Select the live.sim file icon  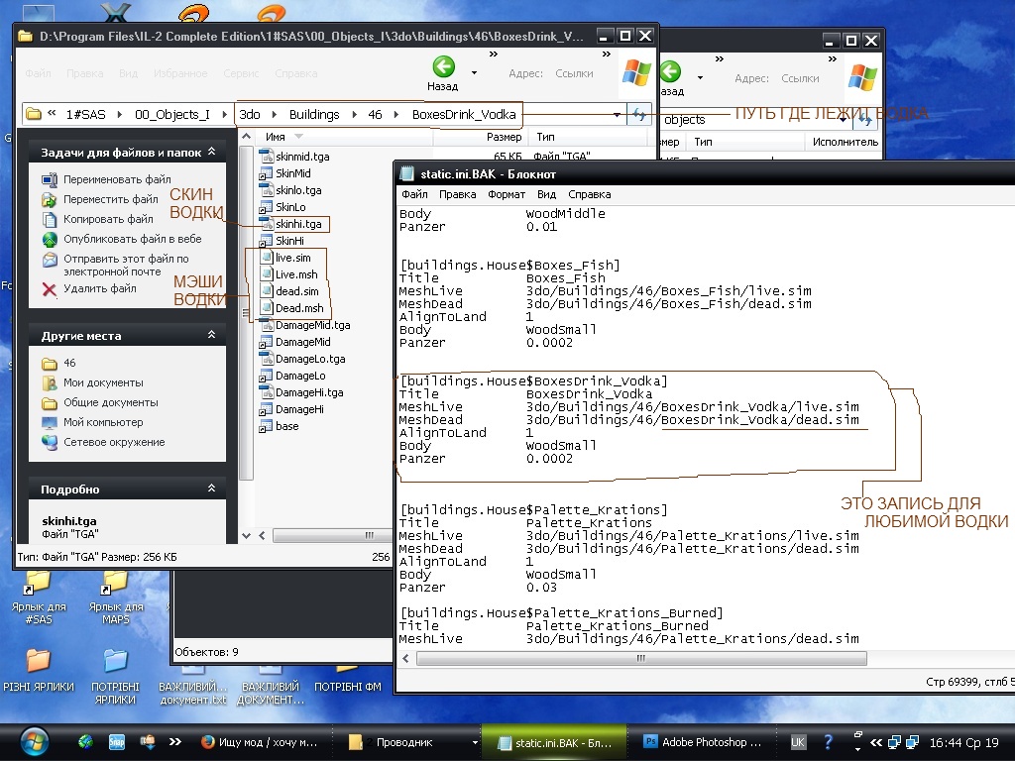(x=266, y=258)
